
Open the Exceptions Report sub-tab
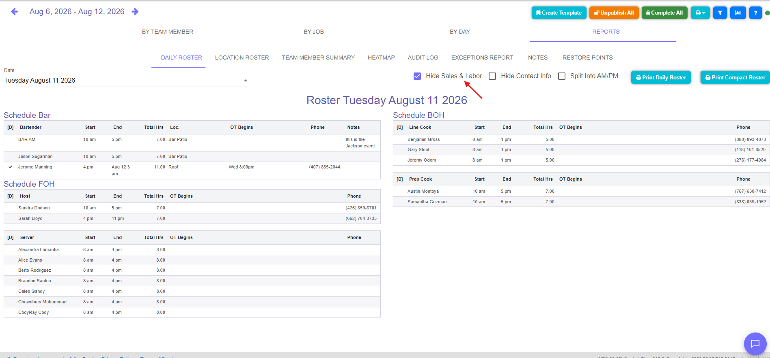[482, 58]
